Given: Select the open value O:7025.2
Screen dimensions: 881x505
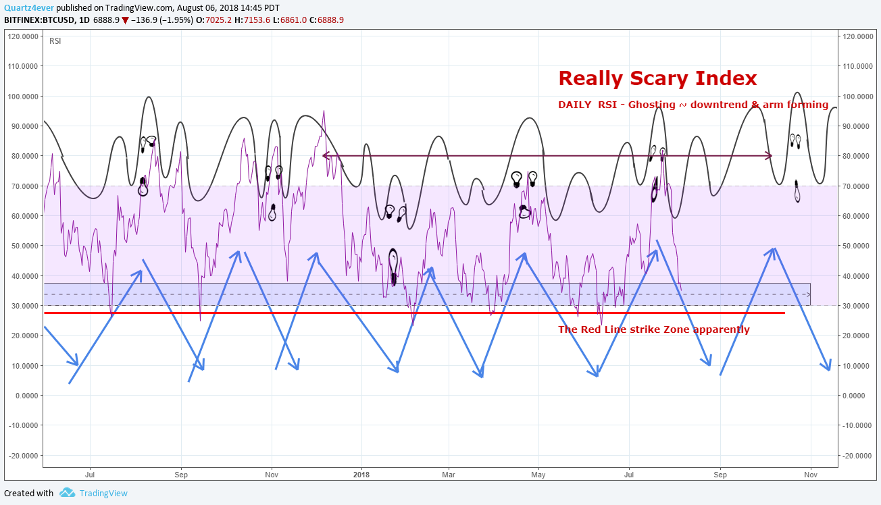Looking at the screenshot, I should click(215, 20).
